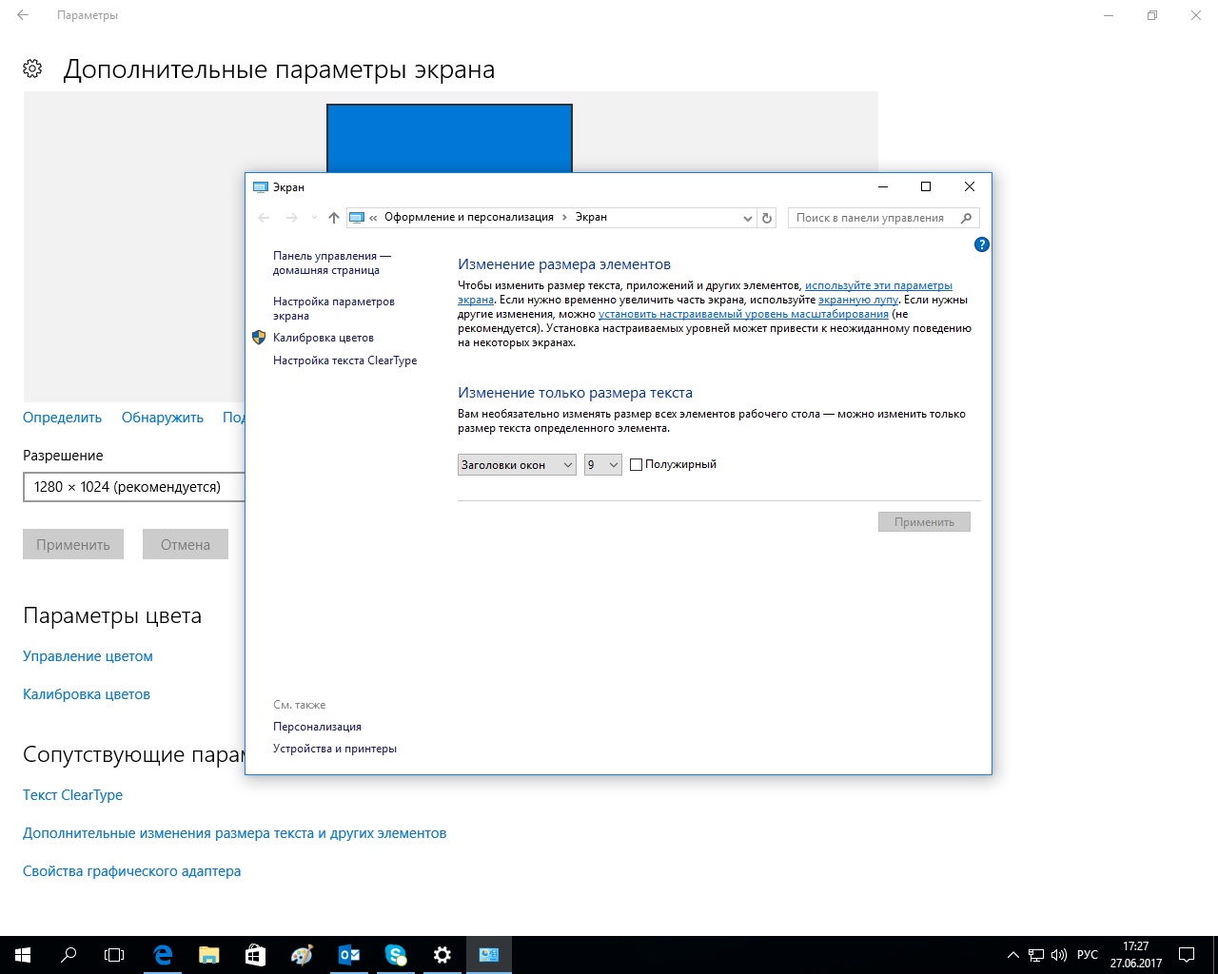Screen dimensions: 1218x974
Task: Click Свойства графического адаптера link
Action: [x=131, y=871]
